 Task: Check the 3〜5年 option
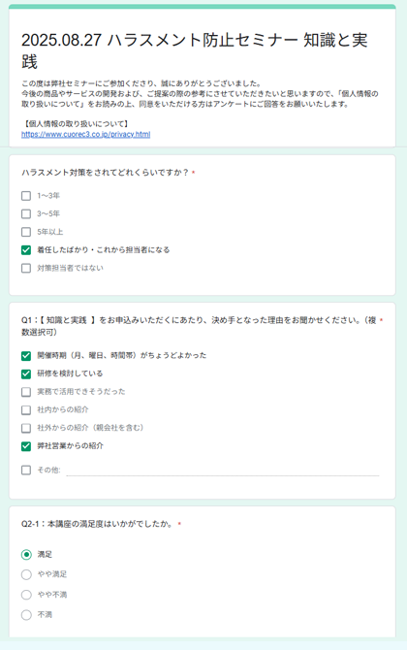click(26, 213)
